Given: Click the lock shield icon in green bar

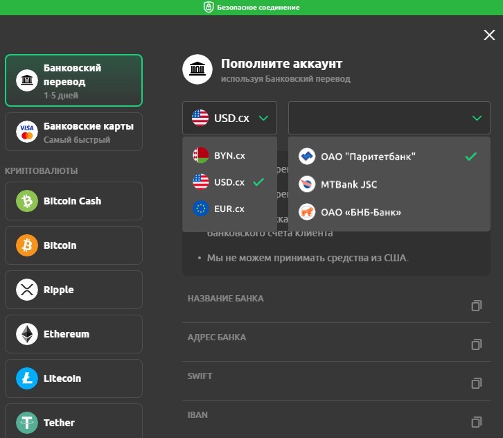Looking at the screenshot, I should 209,7.
